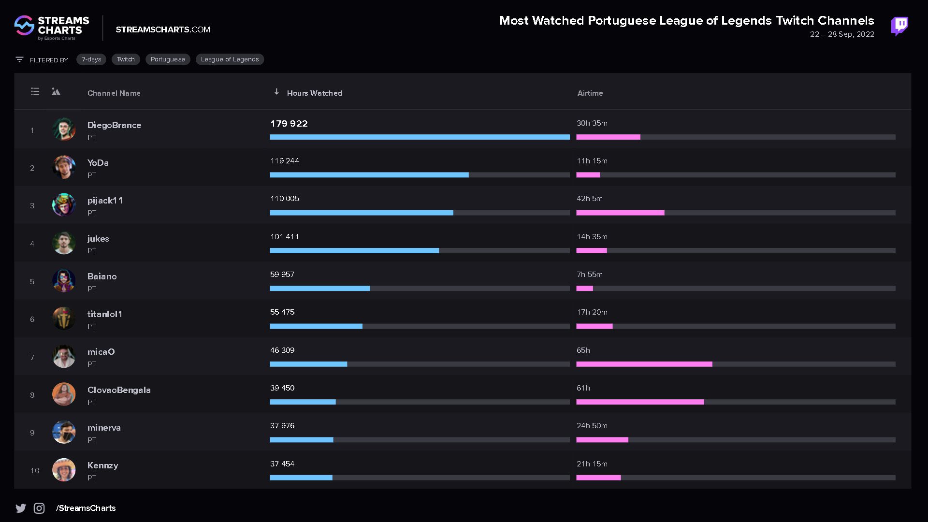Viewport: 928px width, 522px height.
Task: Click the chart/graph view icon
Action: point(56,91)
